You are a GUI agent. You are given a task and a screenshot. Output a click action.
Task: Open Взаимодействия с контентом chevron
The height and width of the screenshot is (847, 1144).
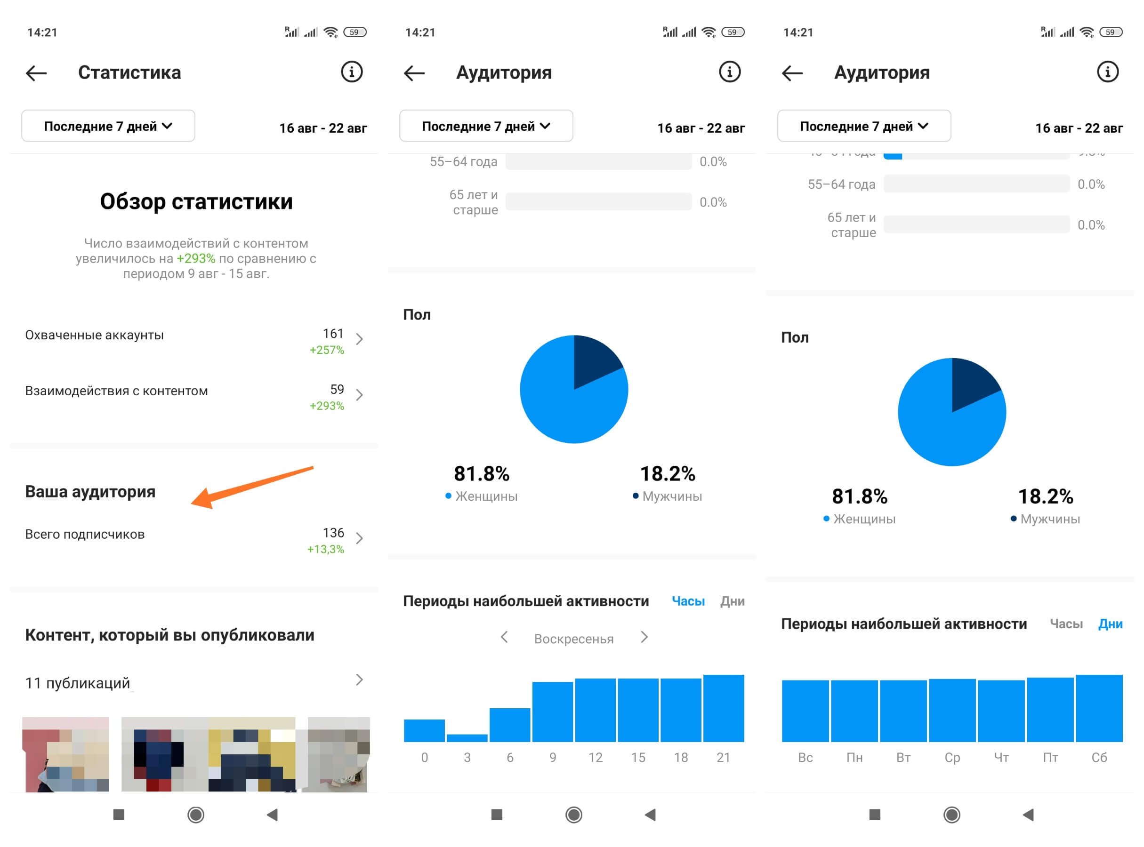pyautogui.click(x=360, y=395)
